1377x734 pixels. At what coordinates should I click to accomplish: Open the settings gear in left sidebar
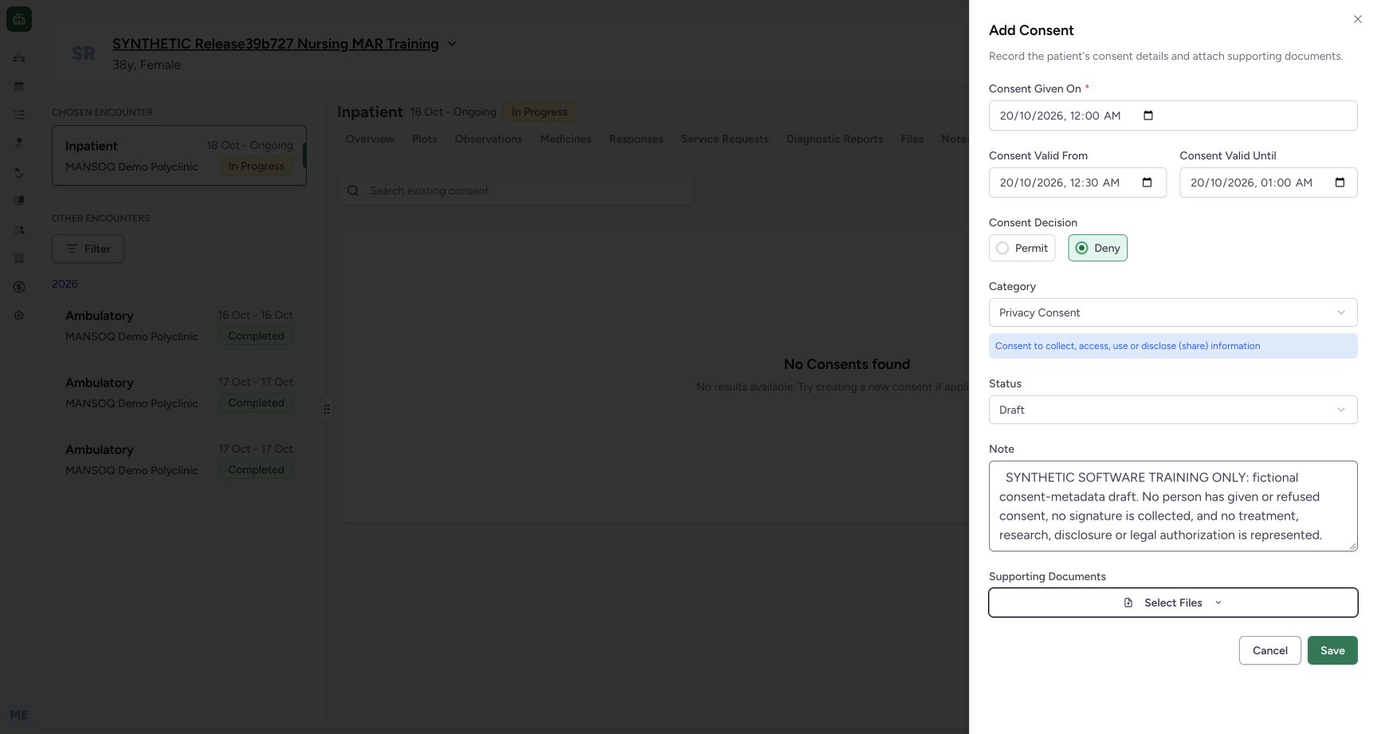(x=19, y=316)
